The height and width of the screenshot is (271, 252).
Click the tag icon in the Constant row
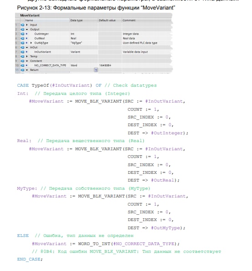click(22, 61)
